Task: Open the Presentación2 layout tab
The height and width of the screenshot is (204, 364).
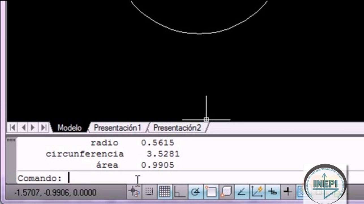Action: (x=177, y=128)
